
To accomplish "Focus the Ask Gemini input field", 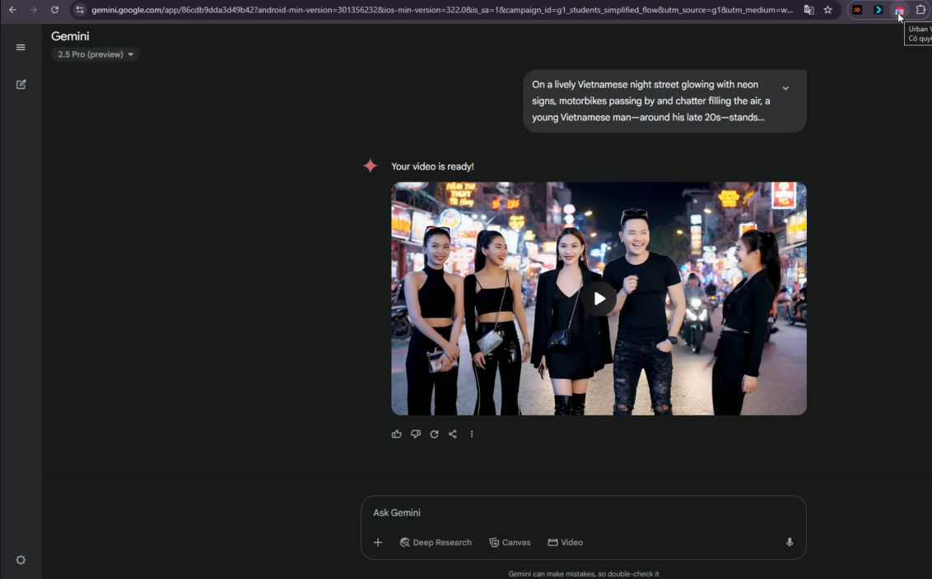I will pos(583,512).
